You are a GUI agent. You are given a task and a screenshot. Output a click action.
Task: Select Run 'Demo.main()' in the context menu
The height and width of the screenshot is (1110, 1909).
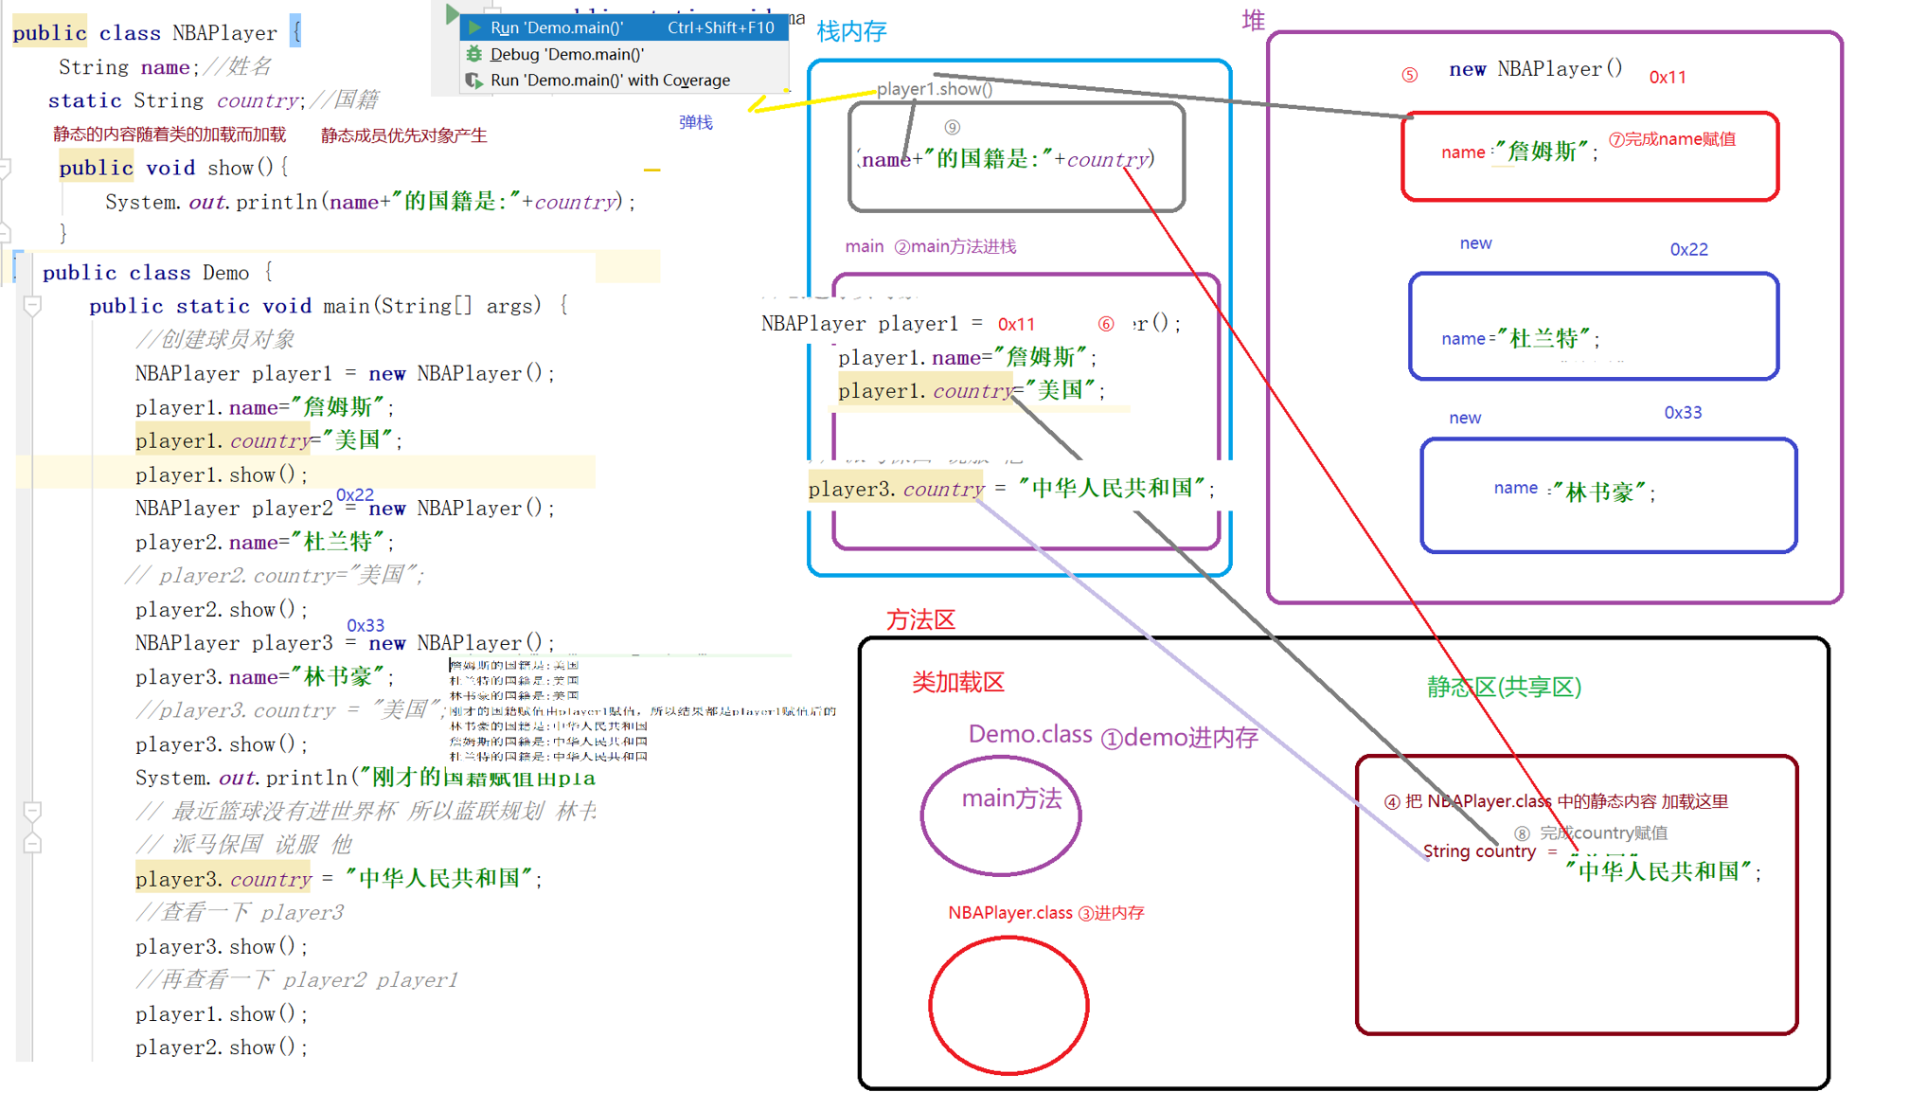(624, 28)
